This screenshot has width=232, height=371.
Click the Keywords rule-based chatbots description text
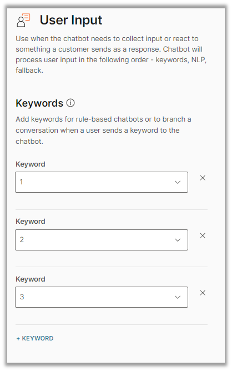pyautogui.click(x=103, y=130)
